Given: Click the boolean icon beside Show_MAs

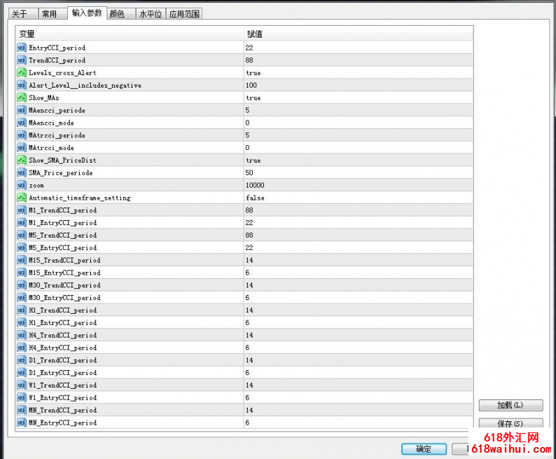Looking at the screenshot, I should pyautogui.click(x=21, y=98).
